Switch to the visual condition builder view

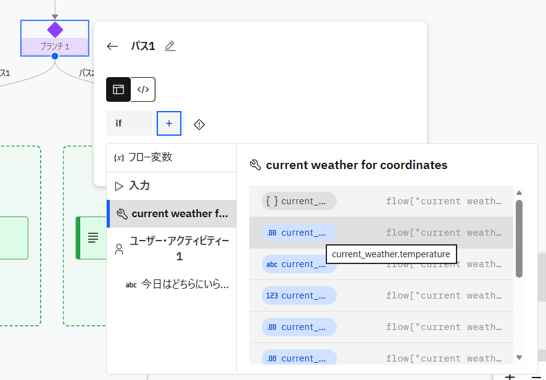click(118, 89)
